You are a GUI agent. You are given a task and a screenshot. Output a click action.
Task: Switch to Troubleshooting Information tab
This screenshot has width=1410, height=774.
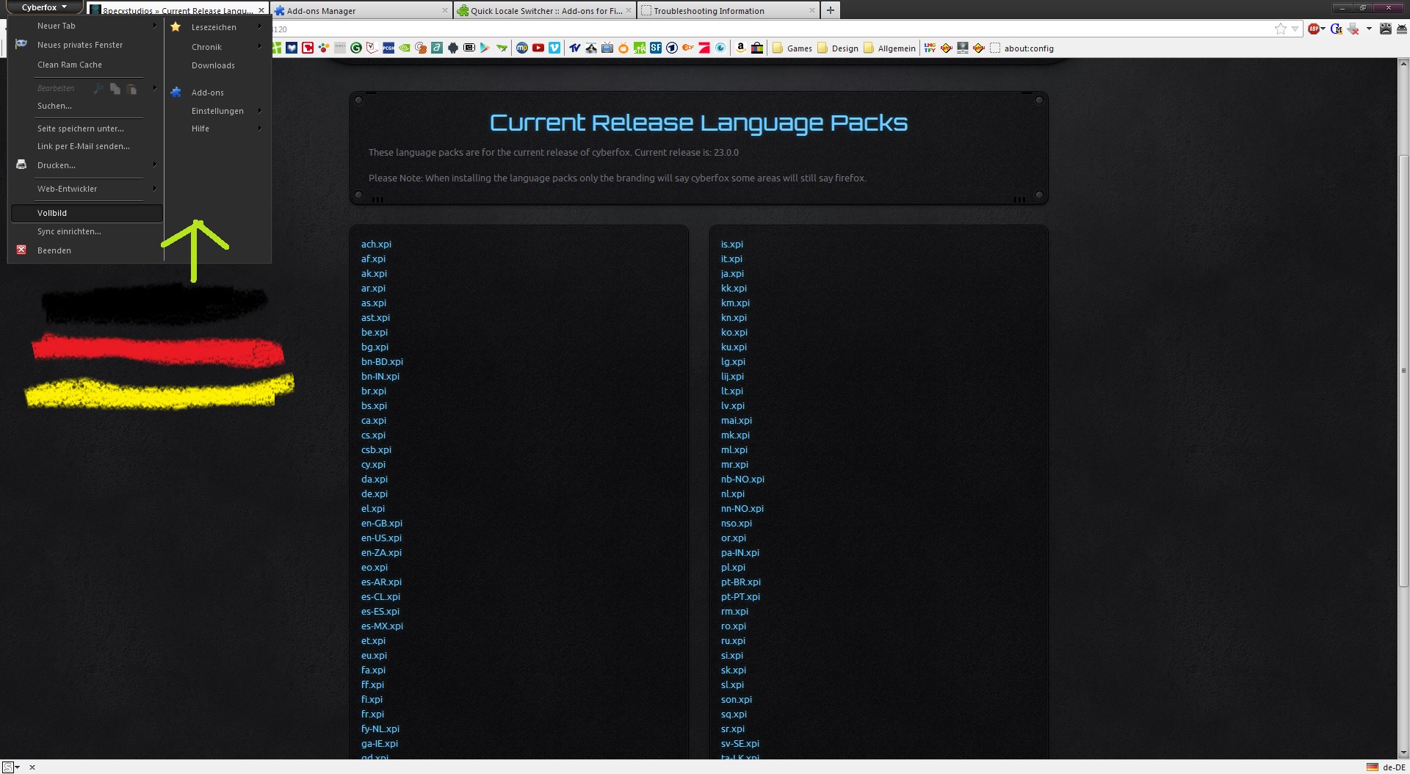[x=728, y=10]
